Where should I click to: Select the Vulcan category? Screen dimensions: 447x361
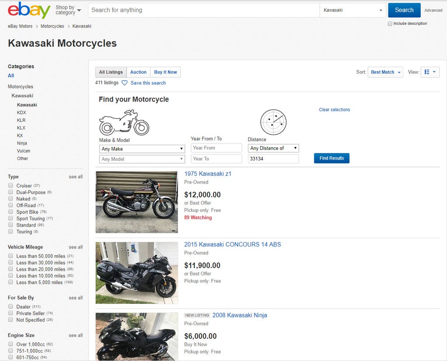(24, 151)
